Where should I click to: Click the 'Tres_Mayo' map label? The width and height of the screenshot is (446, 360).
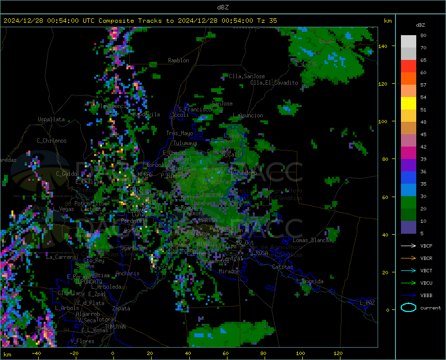(x=179, y=133)
